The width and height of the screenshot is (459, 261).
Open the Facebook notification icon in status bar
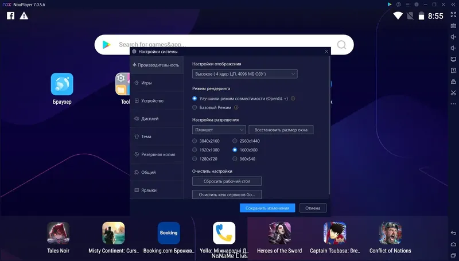point(10,15)
